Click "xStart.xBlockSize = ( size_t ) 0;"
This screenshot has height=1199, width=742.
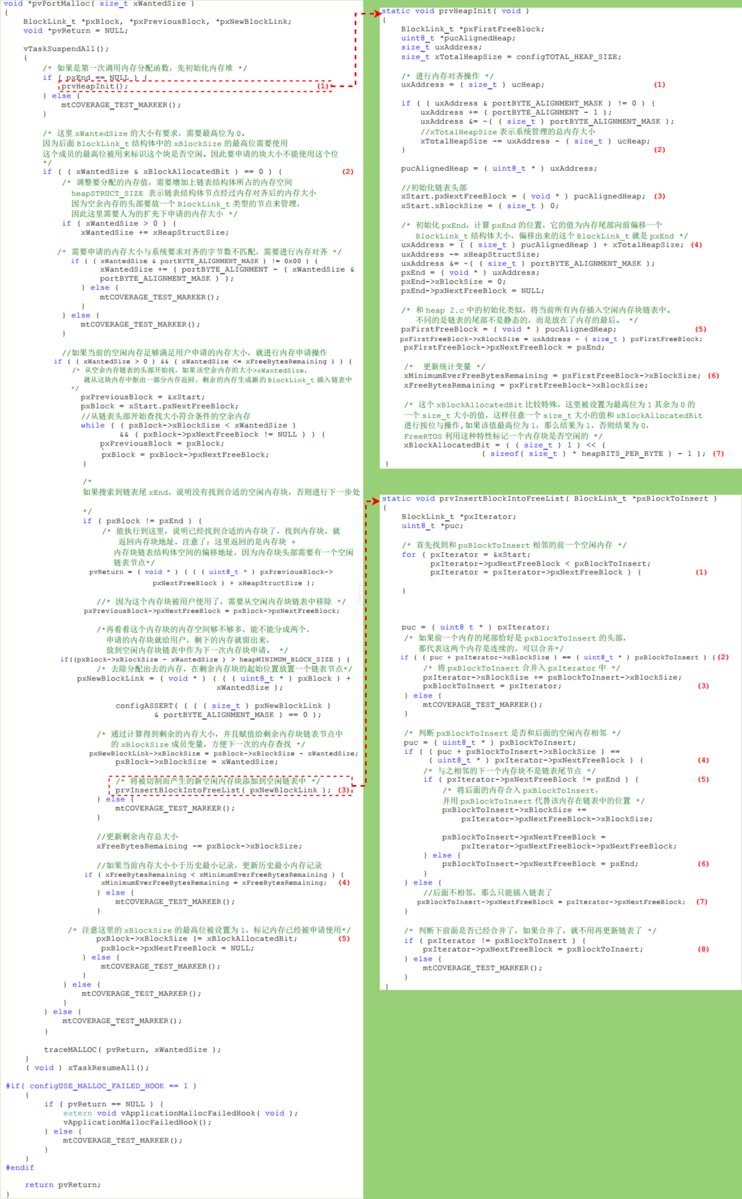coord(480,206)
